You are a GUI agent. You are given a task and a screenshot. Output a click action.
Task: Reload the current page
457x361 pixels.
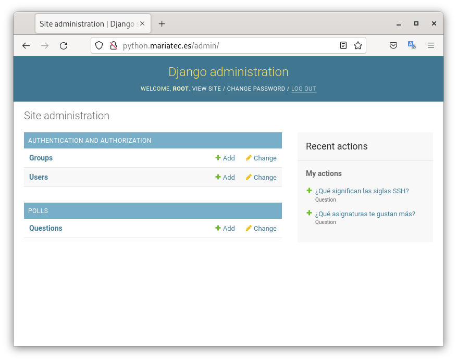pos(64,46)
